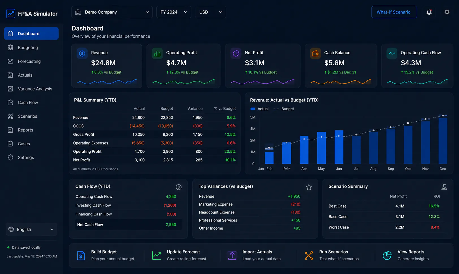The width and height of the screenshot is (459, 274).
Task: Go to Dashboard in the sidebar
Action: [31, 34]
